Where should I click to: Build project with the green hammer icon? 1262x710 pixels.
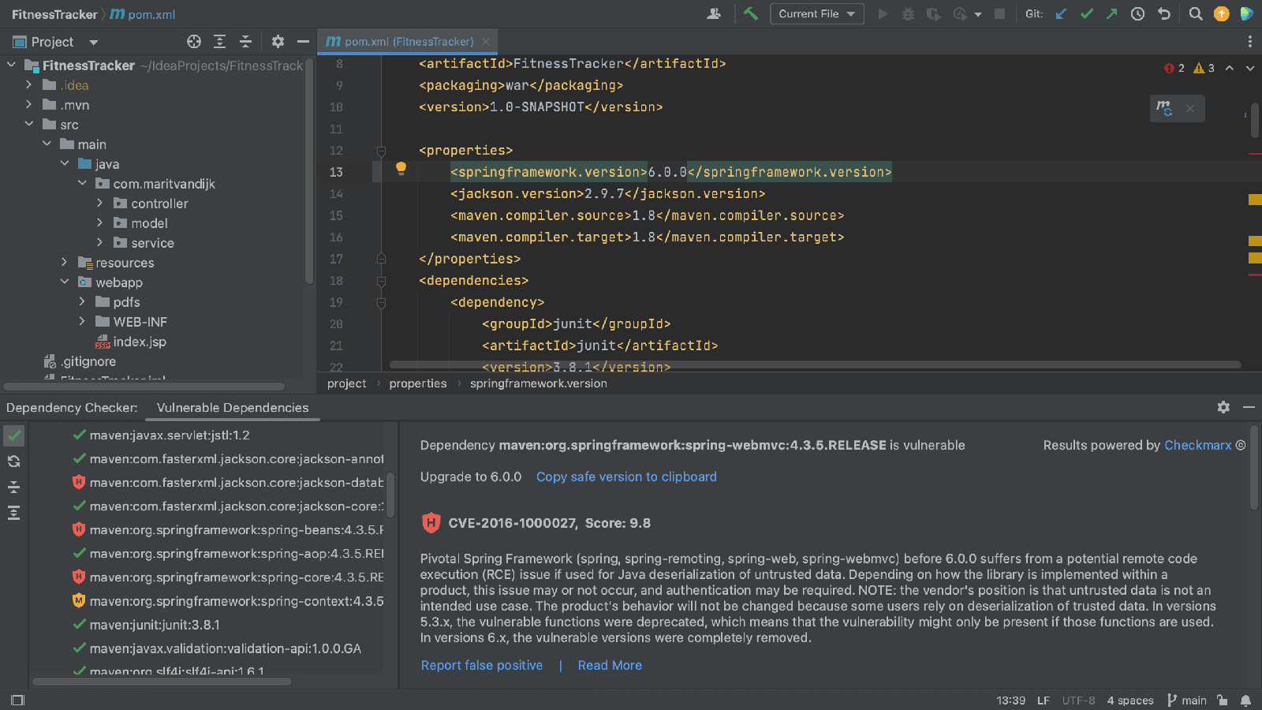point(751,13)
